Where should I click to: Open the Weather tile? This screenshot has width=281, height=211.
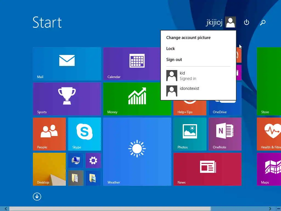click(137, 151)
